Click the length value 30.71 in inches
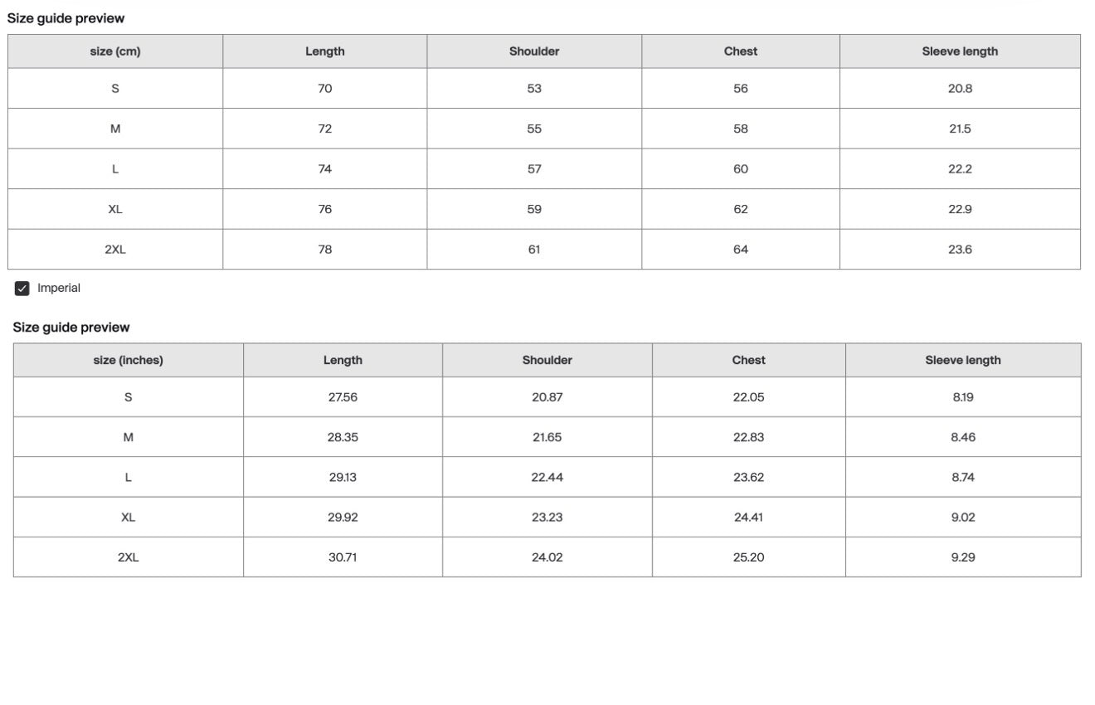The width and height of the screenshot is (1095, 705). (343, 557)
